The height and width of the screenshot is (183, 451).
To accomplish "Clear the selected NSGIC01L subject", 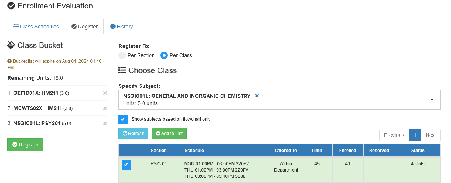I will click(257, 96).
